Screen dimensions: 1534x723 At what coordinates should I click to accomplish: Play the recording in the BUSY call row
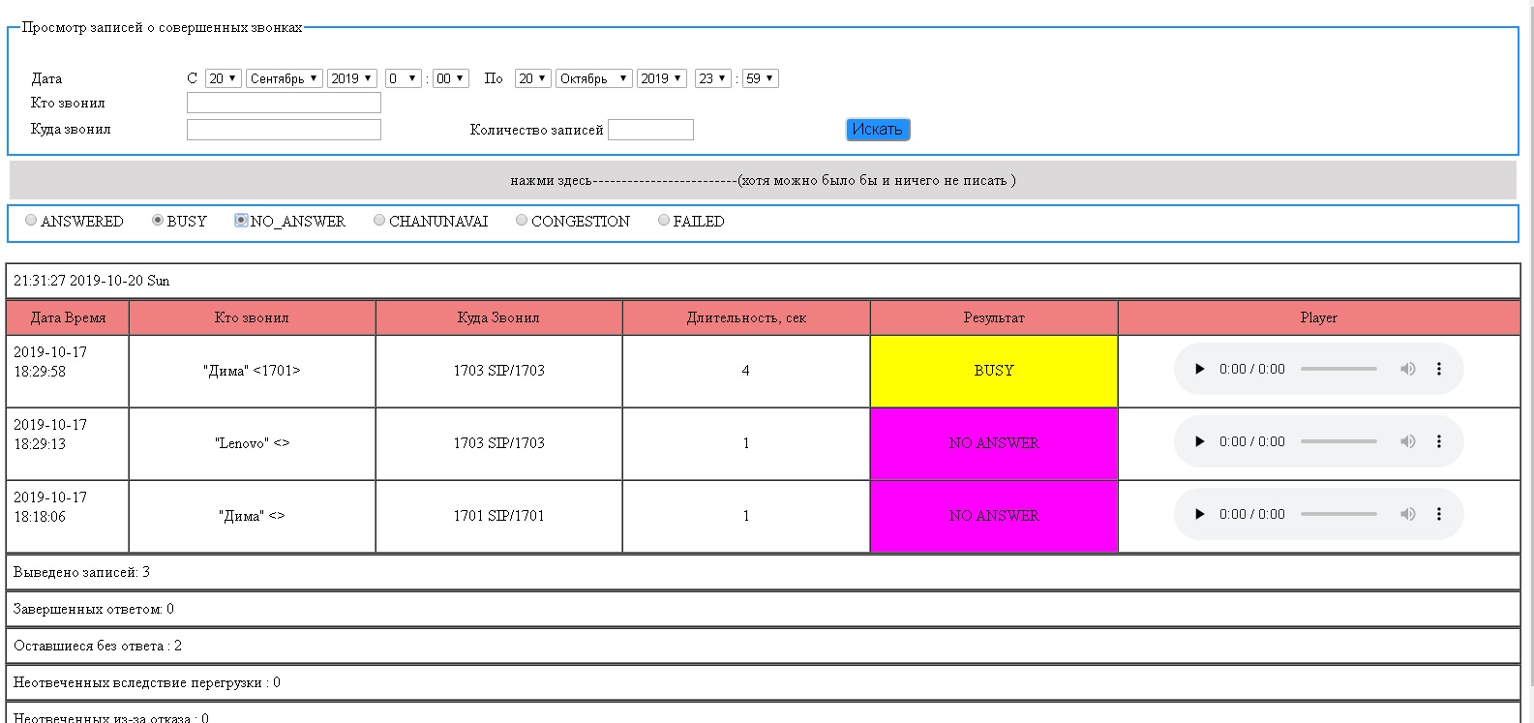[1199, 369]
